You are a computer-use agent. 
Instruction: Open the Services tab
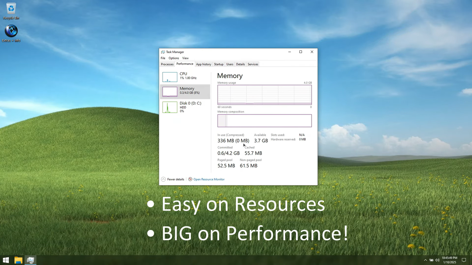[x=253, y=64]
